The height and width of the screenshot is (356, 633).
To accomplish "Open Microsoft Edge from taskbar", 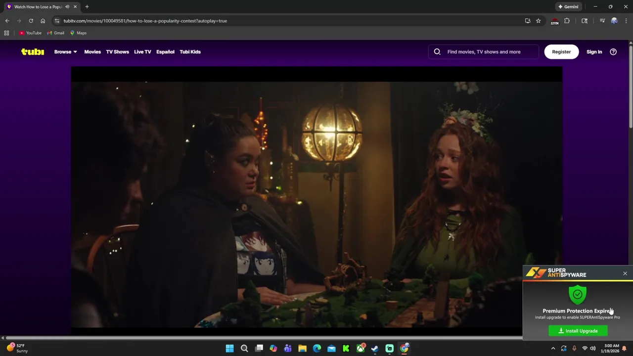I will click(x=317, y=349).
